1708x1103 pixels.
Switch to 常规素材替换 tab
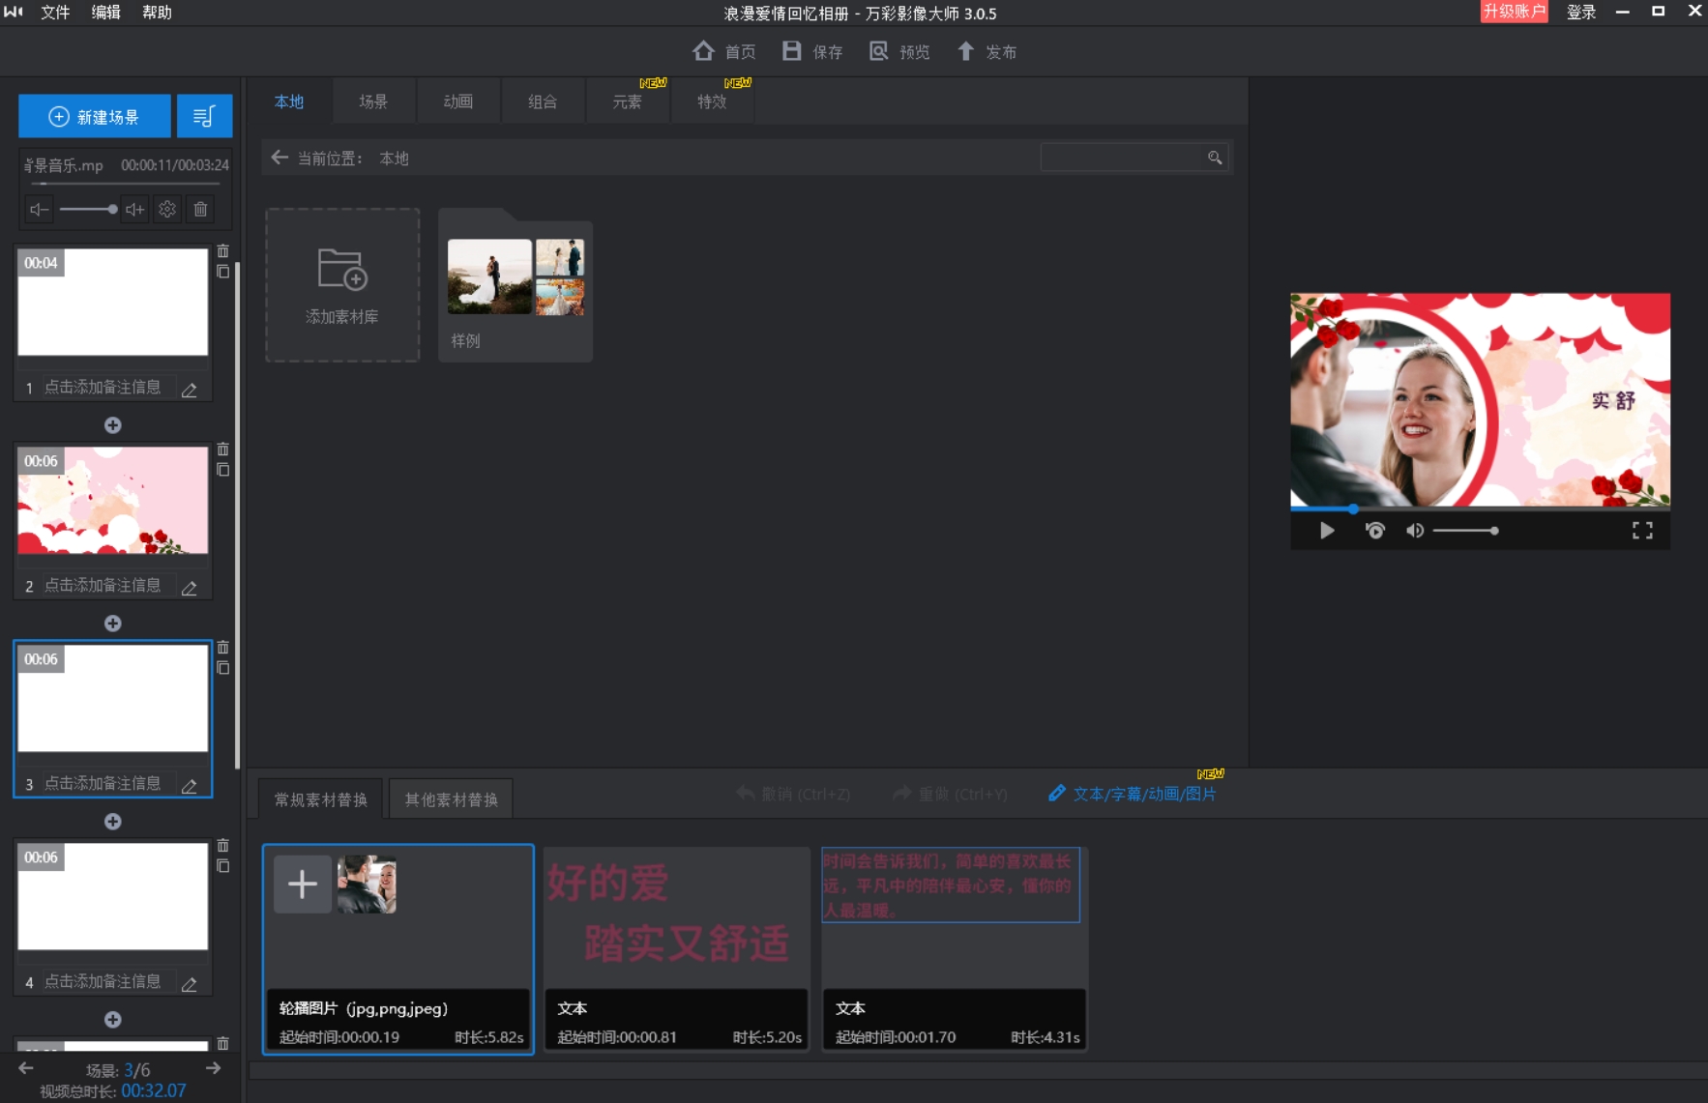tap(321, 799)
